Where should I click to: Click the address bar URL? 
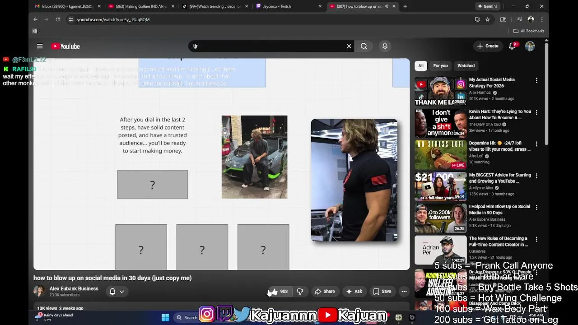113,19
